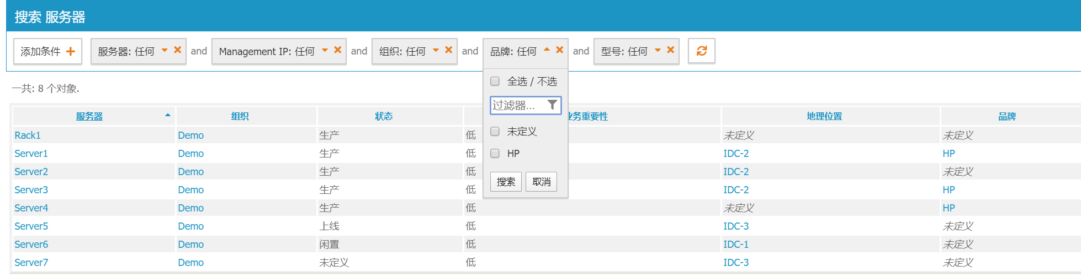The height and width of the screenshot is (277, 1081).
Task: Check the 未定义 brand option
Action: coord(495,132)
